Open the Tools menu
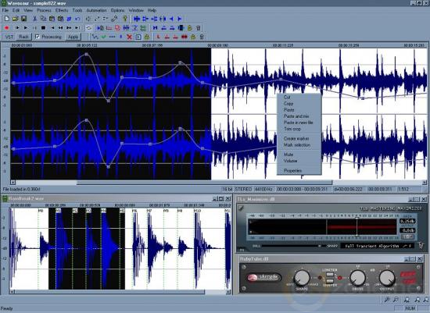The width and height of the screenshot is (430, 313). point(77,10)
